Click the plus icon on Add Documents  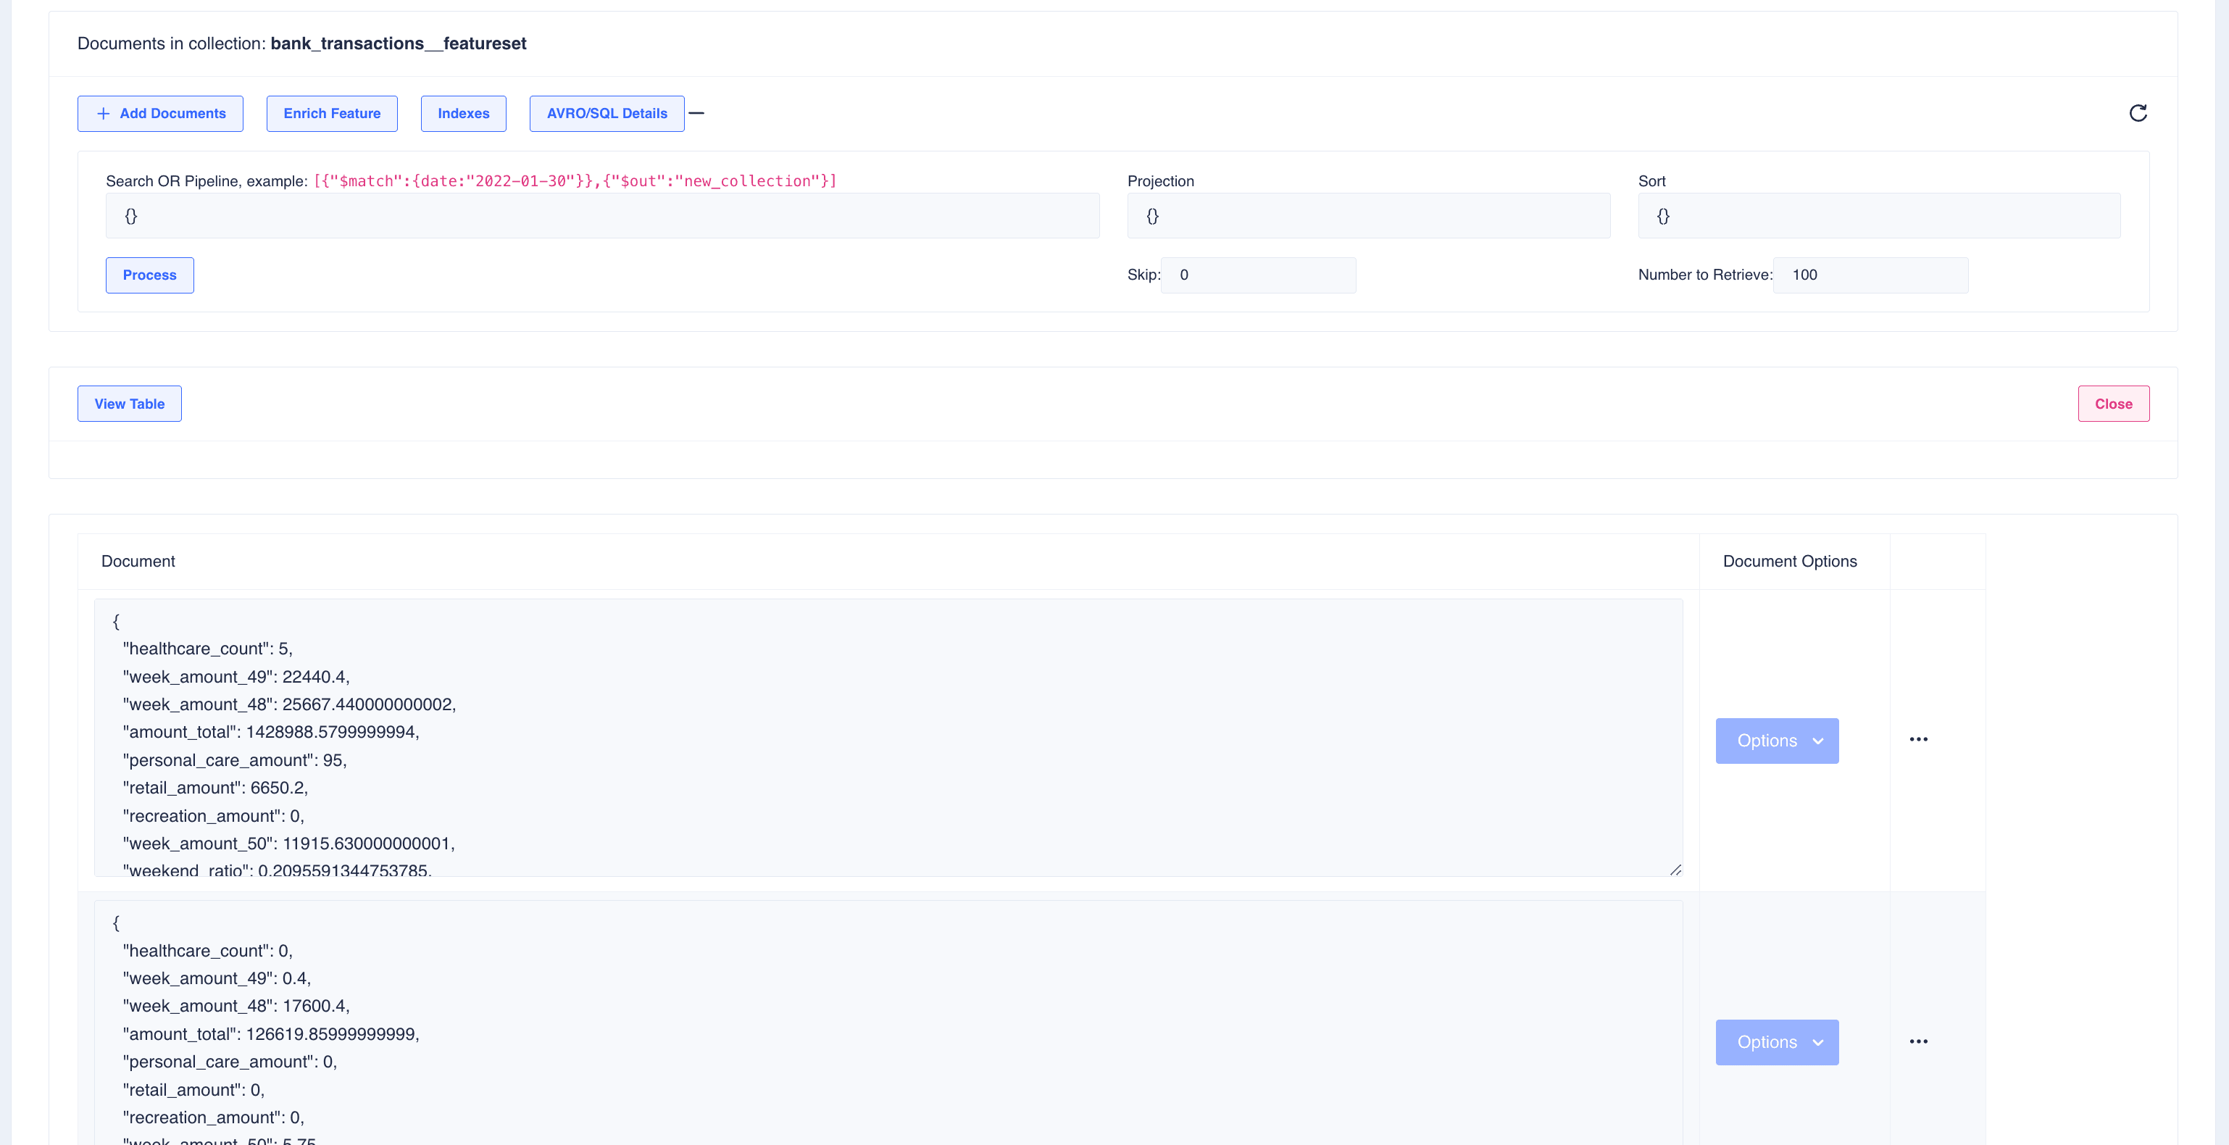click(x=103, y=113)
